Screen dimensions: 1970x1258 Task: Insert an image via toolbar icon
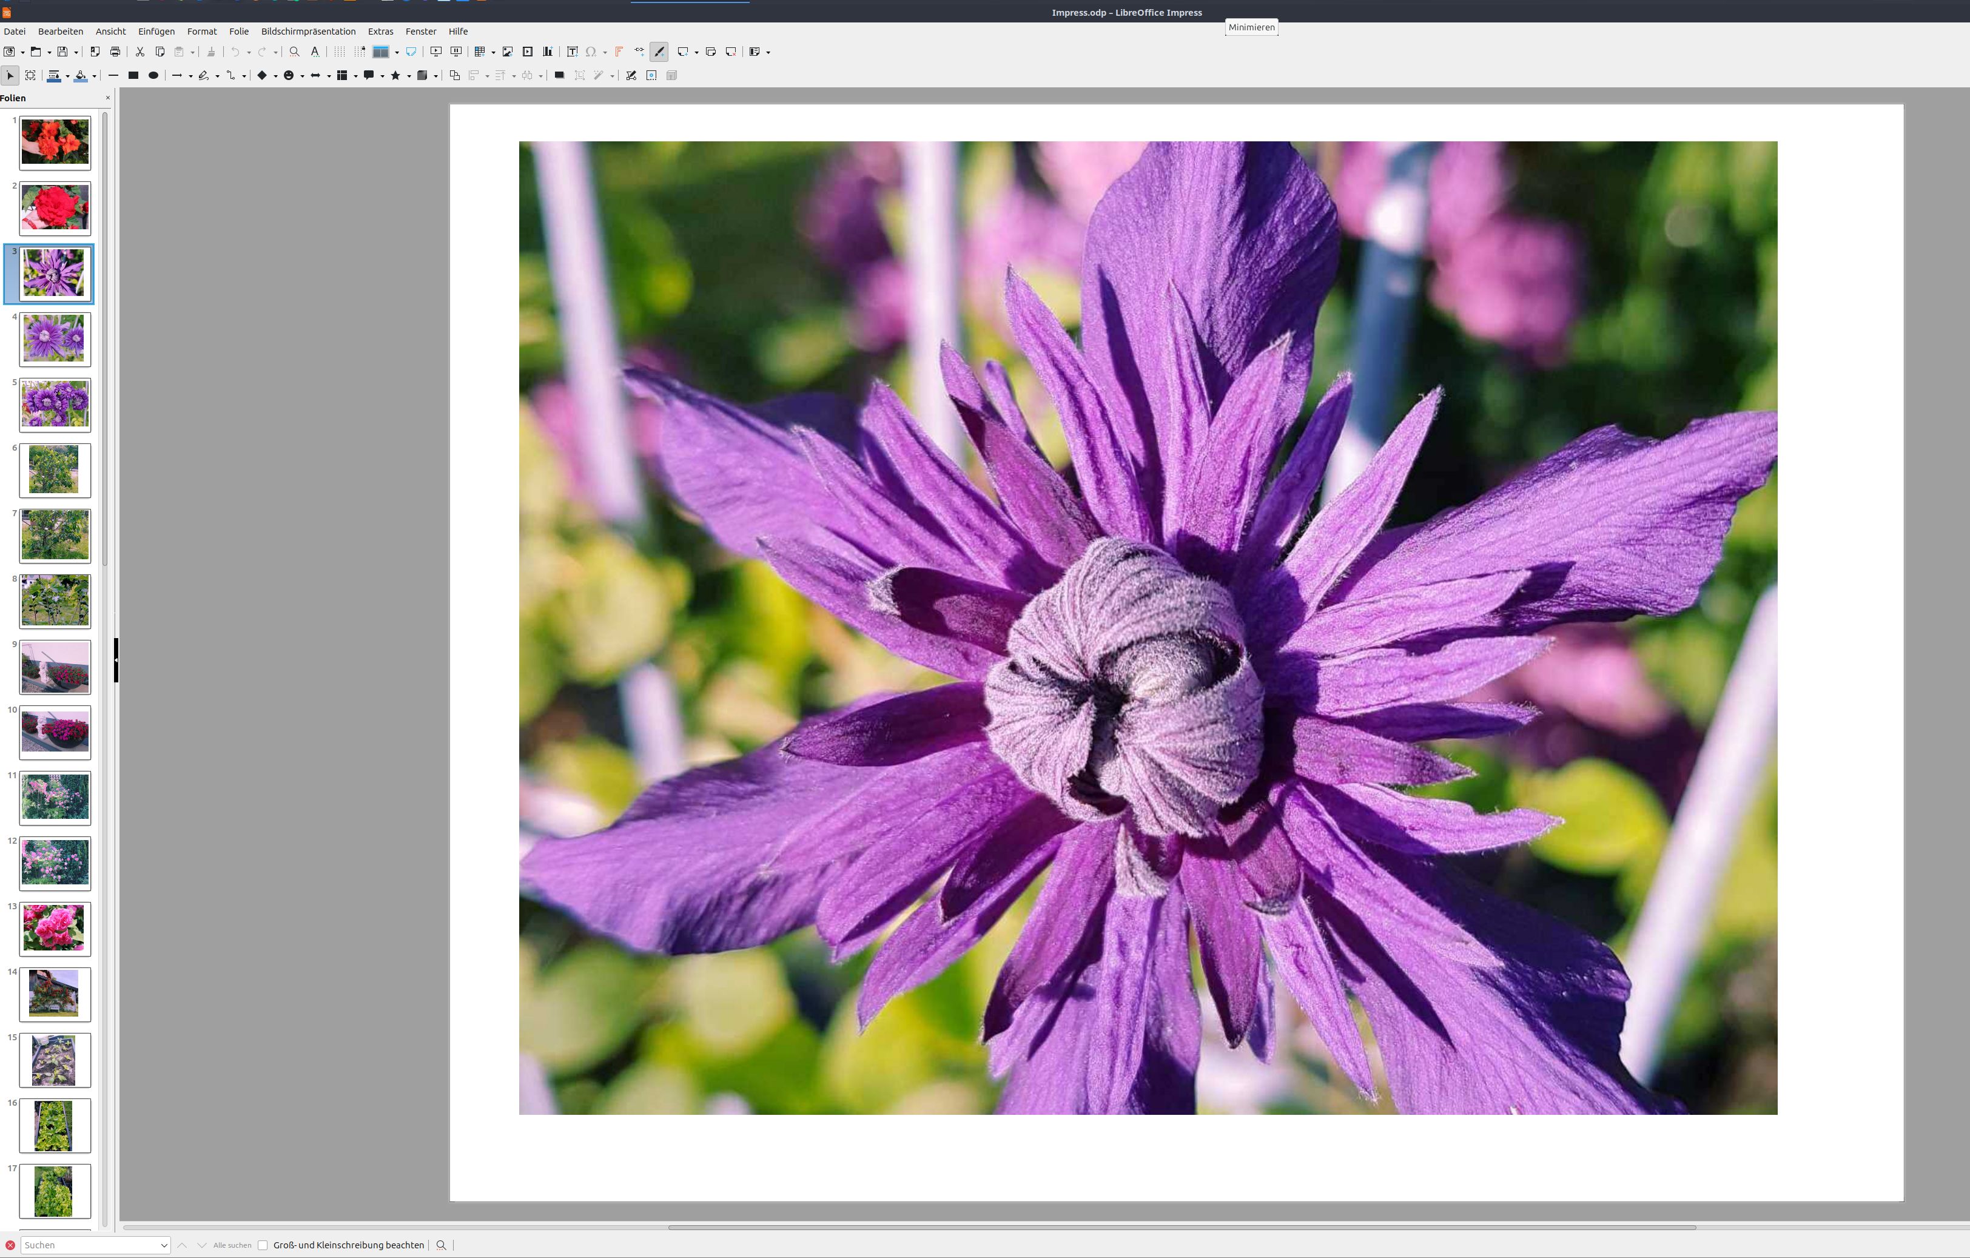(507, 52)
